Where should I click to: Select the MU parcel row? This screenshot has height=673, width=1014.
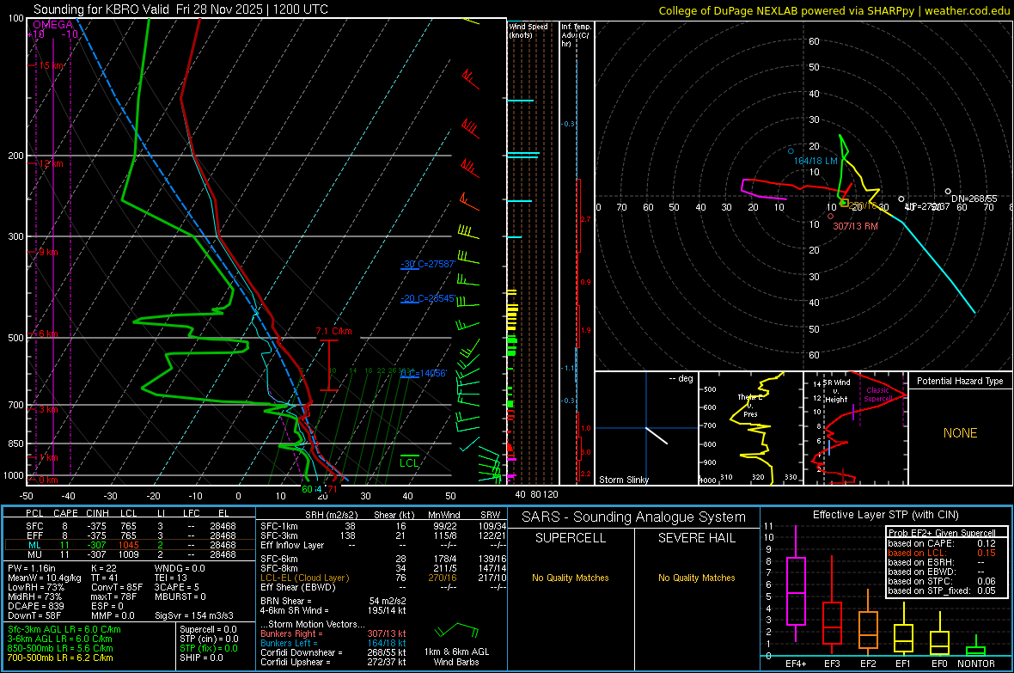130,554
